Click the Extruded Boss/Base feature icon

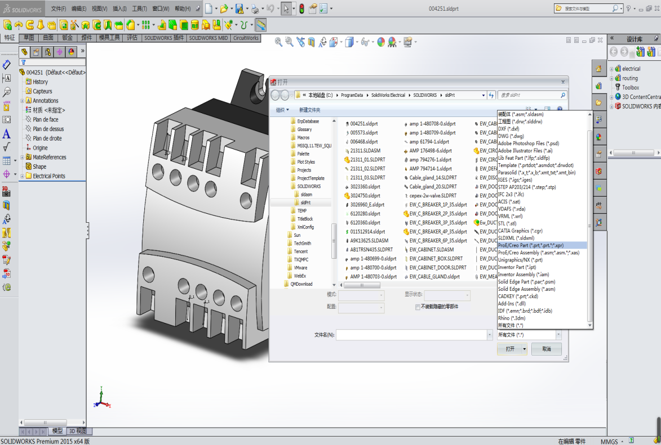7,25
